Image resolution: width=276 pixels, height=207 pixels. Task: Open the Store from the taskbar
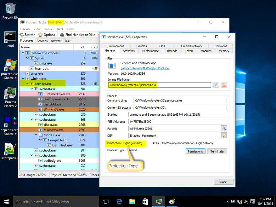point(145,202)
